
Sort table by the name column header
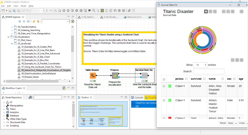tap(216, 79)
